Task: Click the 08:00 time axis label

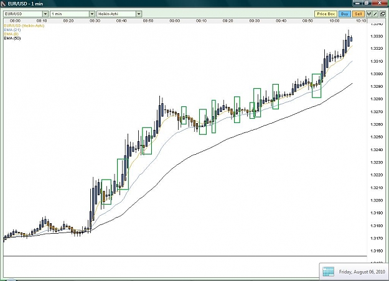Action: point(15,21)
